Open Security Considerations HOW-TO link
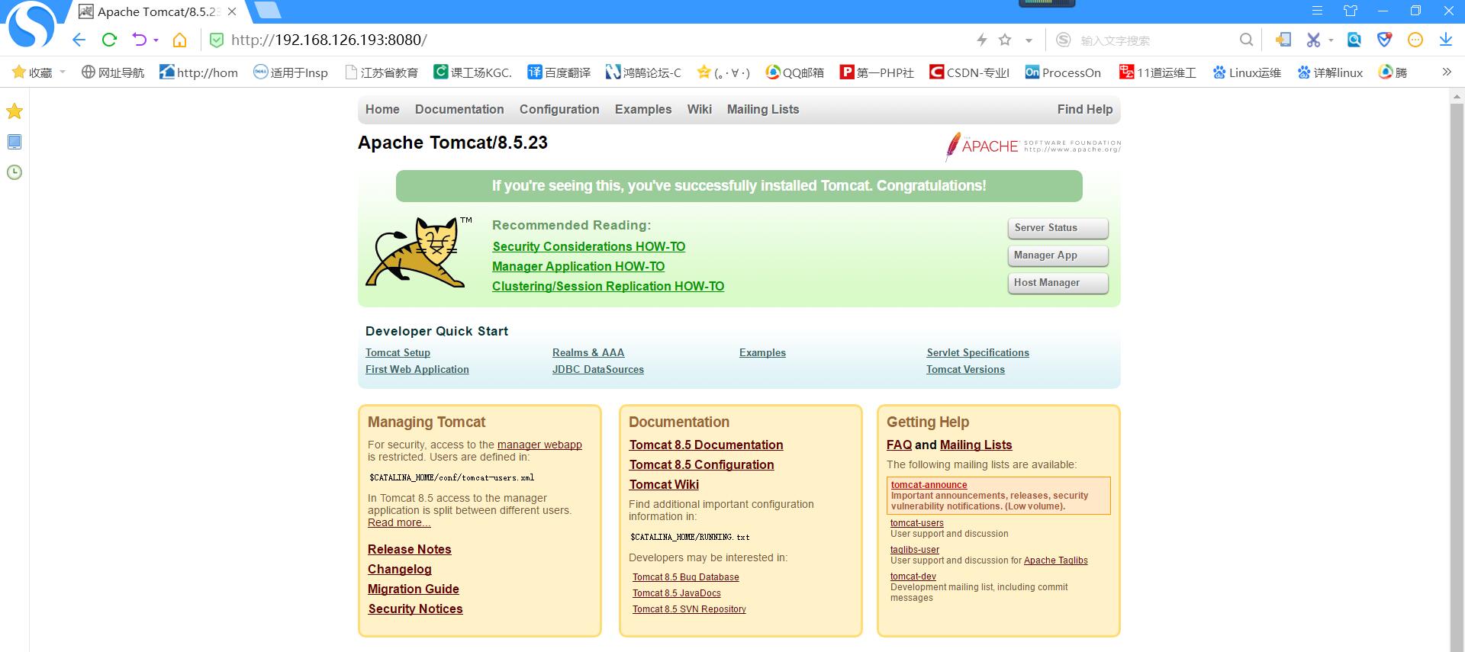The image size is (1465, 652). (x=589, y=246)
